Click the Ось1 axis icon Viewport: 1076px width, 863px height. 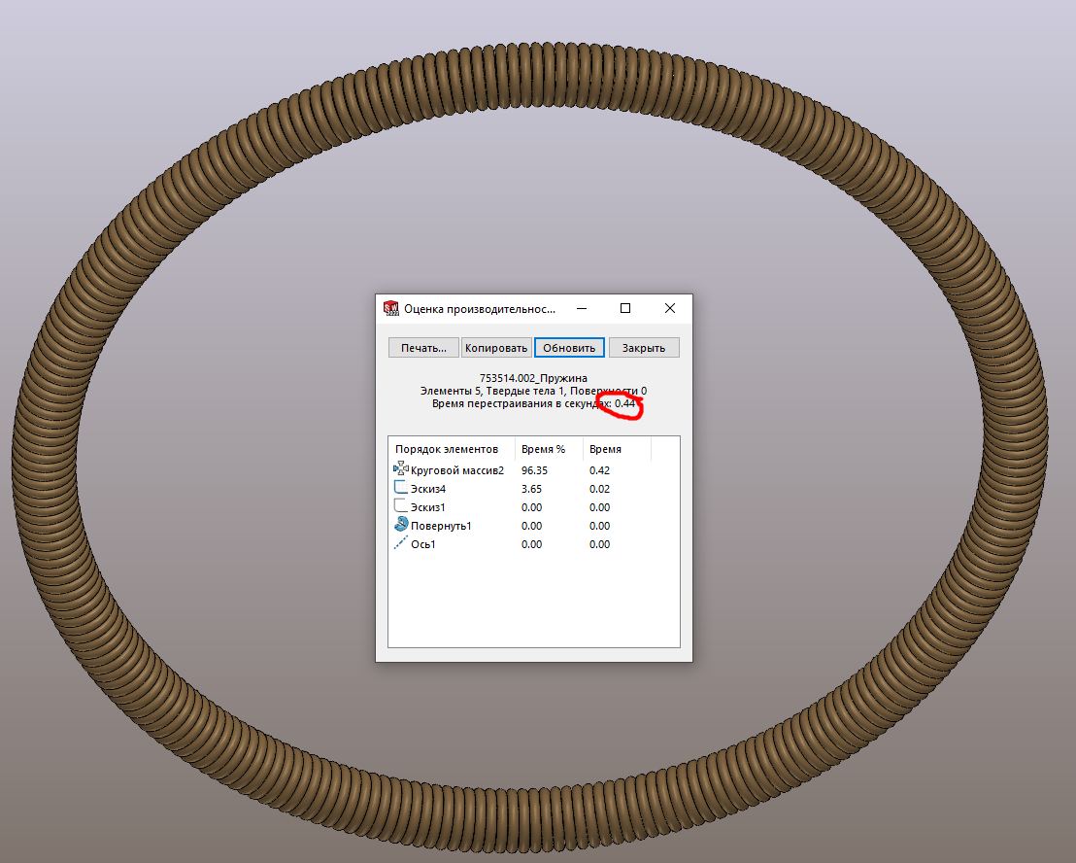point(401,544)
